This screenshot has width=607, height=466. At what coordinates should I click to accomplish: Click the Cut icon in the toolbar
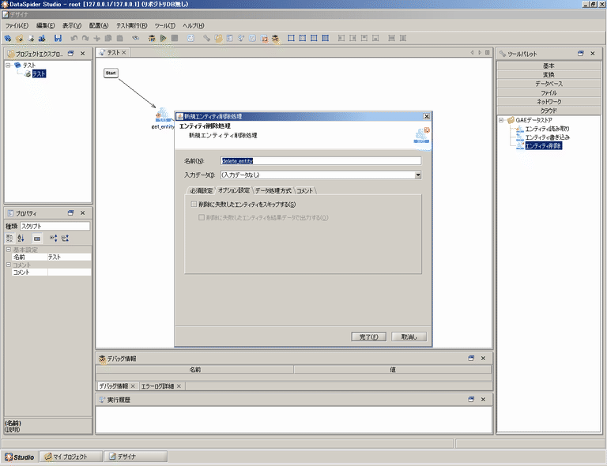(97, 38)
